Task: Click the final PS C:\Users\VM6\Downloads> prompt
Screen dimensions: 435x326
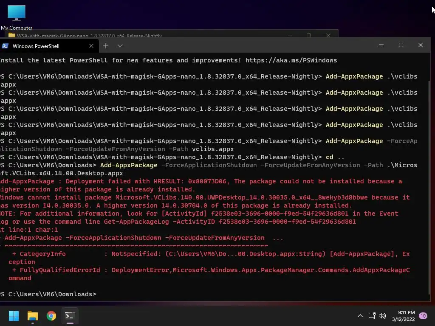Action: (48, 294)
